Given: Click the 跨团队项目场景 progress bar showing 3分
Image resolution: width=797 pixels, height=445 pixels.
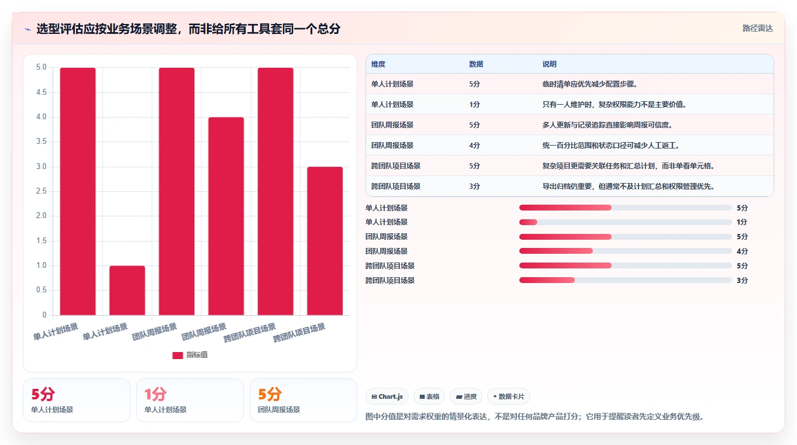Looking at the screenshot, I should [x=626, y=280].
